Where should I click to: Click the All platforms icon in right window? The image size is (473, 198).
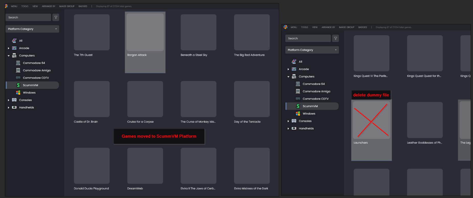(x=294, y=62)
